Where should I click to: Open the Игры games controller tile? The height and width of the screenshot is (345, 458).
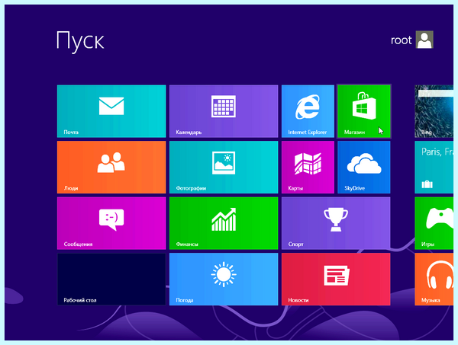(434, 223)
